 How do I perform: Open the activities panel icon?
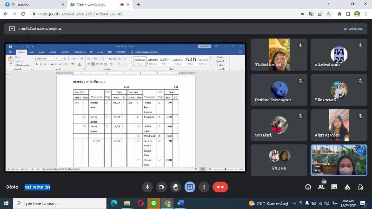pos(347,187)
